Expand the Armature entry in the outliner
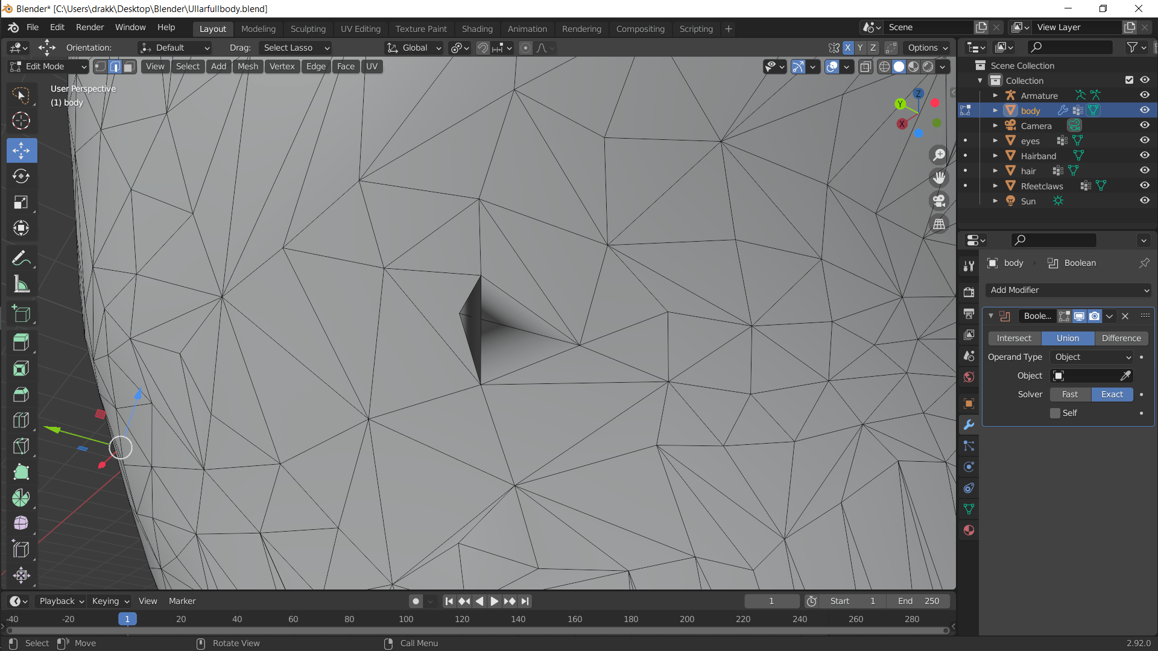Viewport: 1158px width, 651px height. [x=995, y=95]
